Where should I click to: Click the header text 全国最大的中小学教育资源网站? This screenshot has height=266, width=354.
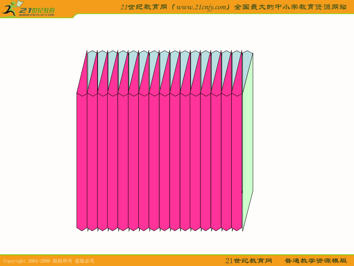290,7
